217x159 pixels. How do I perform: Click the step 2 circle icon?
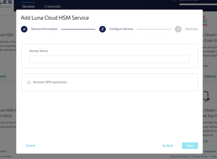click(x=102, y=29)
